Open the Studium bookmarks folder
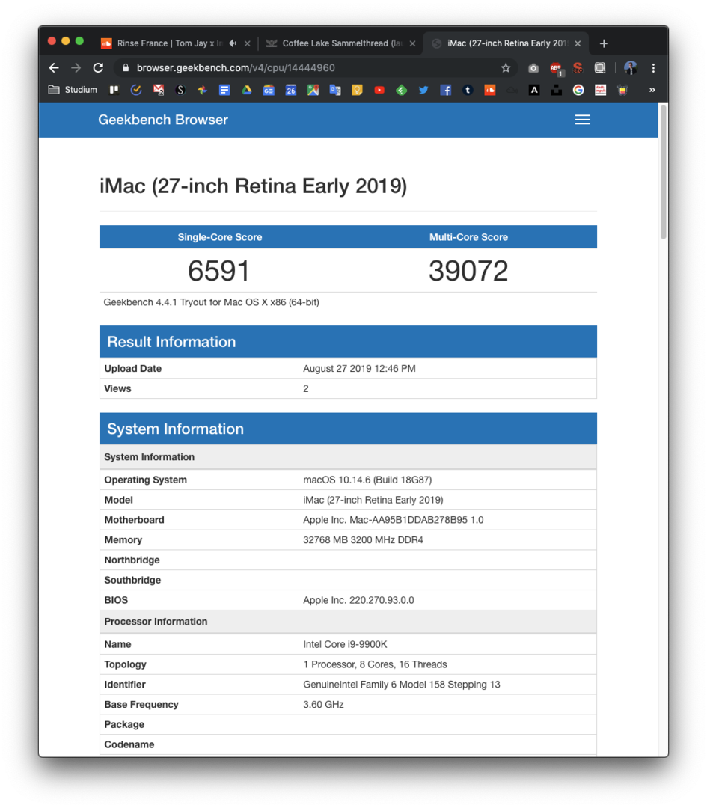The height and width of the screenshot is (808, 707). click(73, 91)
